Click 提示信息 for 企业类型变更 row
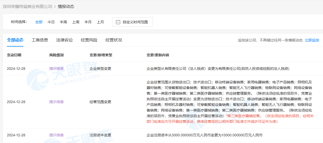The image size is (323, 143). point(56,69)
